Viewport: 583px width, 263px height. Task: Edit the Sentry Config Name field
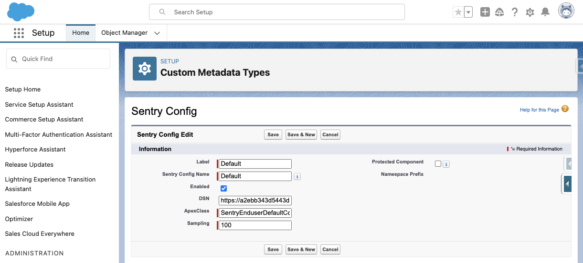255,176
